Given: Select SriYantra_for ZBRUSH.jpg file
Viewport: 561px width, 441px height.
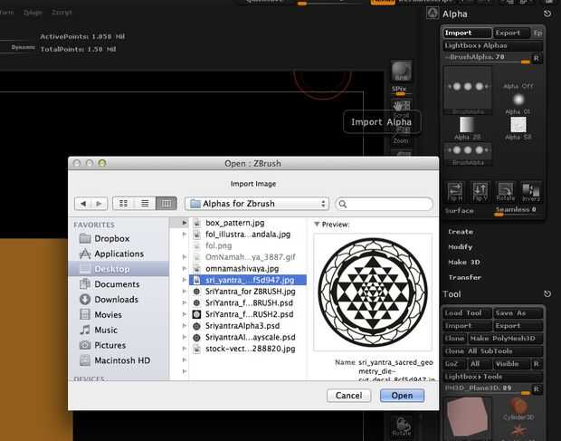Looking at the screenshot, I should pos(248,292).
